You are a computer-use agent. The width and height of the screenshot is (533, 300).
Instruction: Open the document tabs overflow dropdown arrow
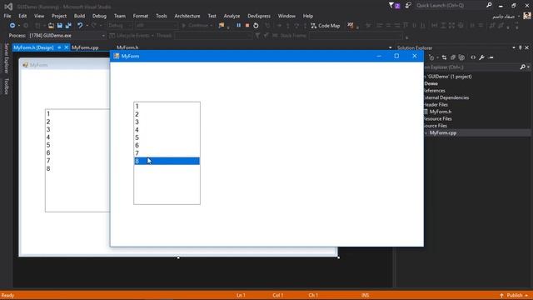tap(390, 47)
